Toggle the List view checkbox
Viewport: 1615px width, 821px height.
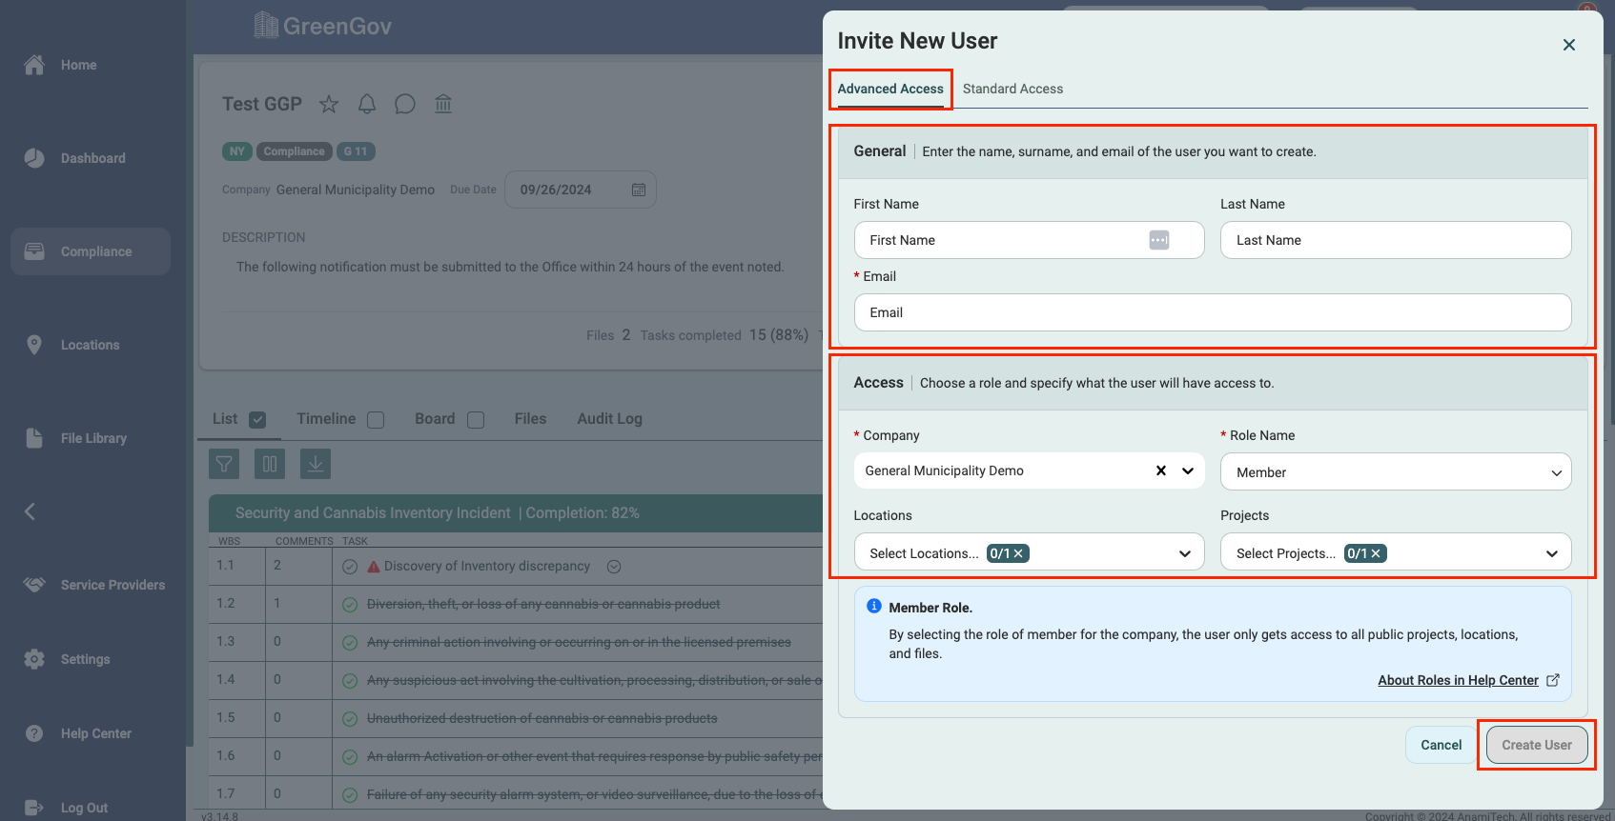(257, 420)
